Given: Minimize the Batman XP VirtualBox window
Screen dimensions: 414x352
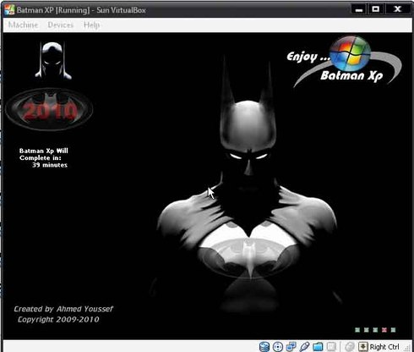Looking at the screenshot, I should click(x=359, y=9).
